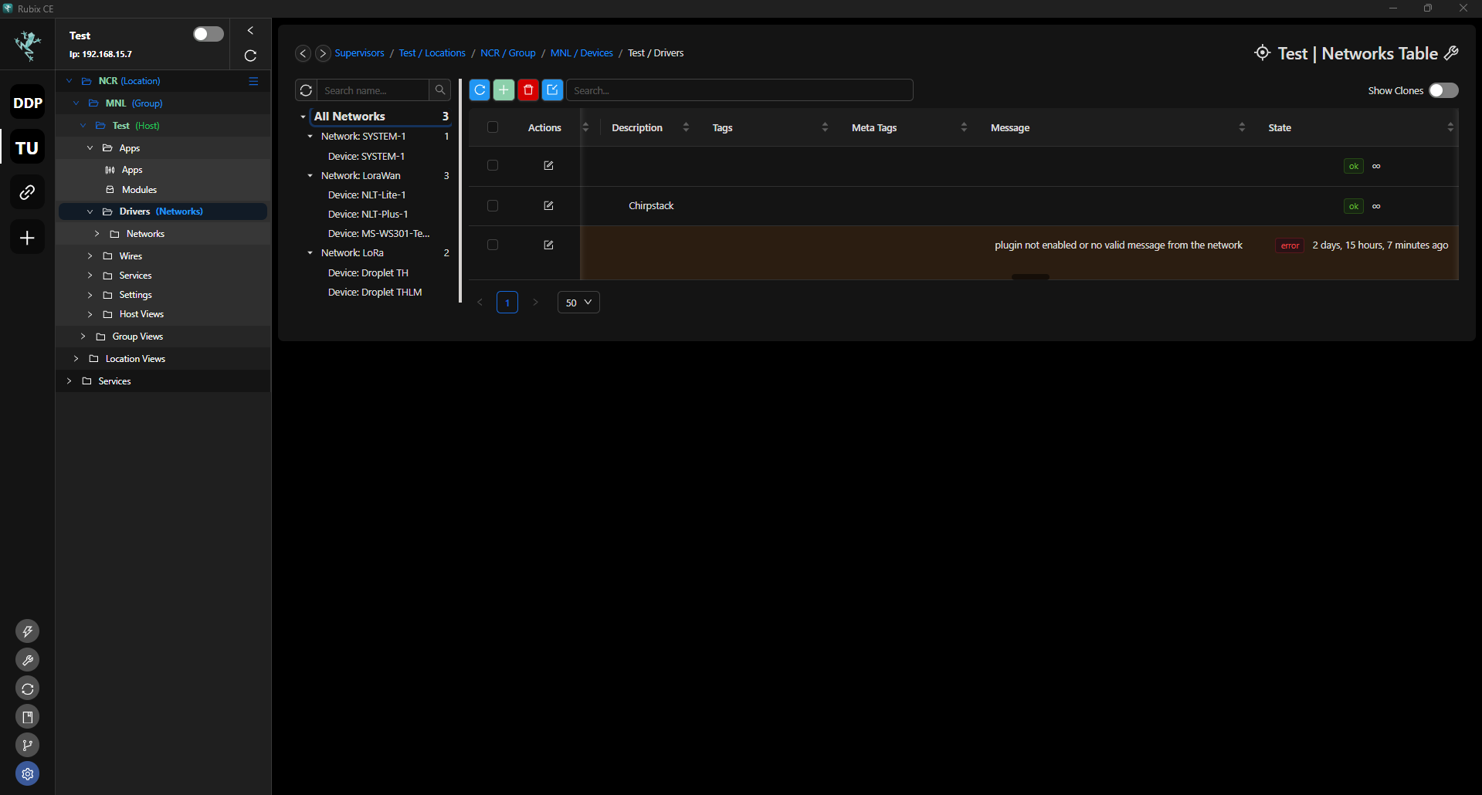Edit the error network row
The image size is (1482, 795).
(x=548, y=245)
